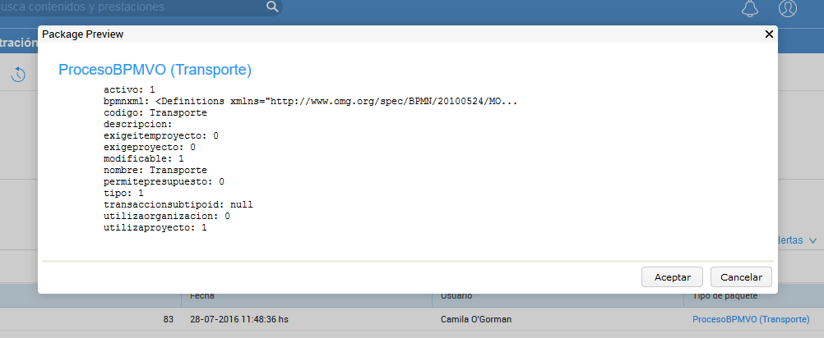Close the Package Preview dialog
Image resolution: width=824 pixels, height=338 pixels.
(x=769, y=34)
